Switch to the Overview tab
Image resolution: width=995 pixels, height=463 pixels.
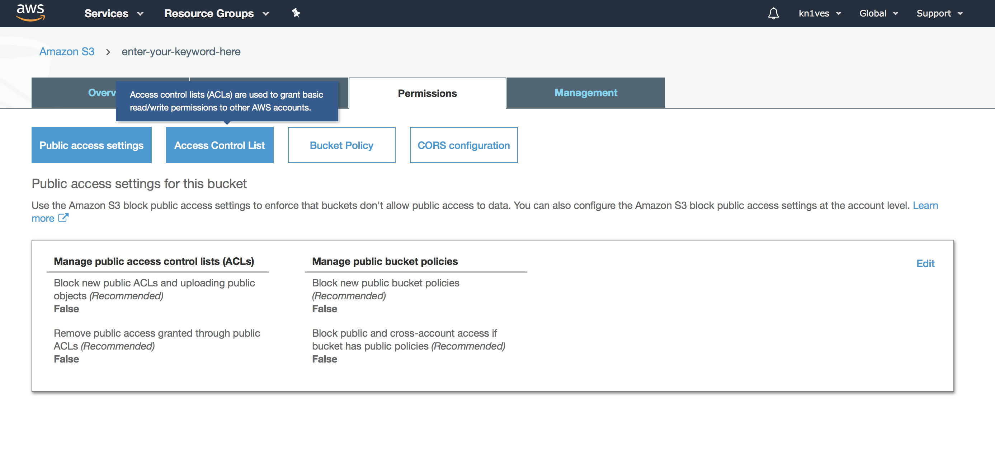74,93
